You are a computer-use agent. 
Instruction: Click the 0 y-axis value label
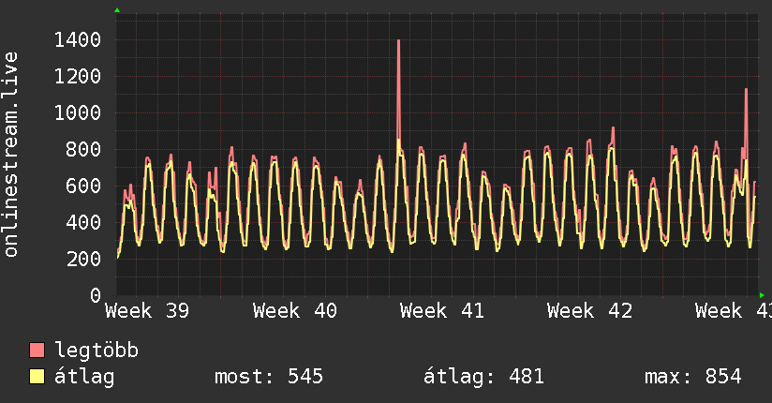tap(96, 295)
